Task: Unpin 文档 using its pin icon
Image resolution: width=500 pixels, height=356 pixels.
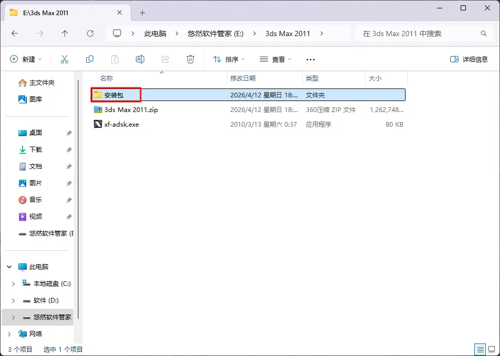Action: pos(69,166)
